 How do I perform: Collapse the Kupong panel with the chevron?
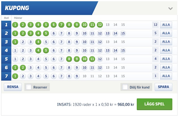170,8
